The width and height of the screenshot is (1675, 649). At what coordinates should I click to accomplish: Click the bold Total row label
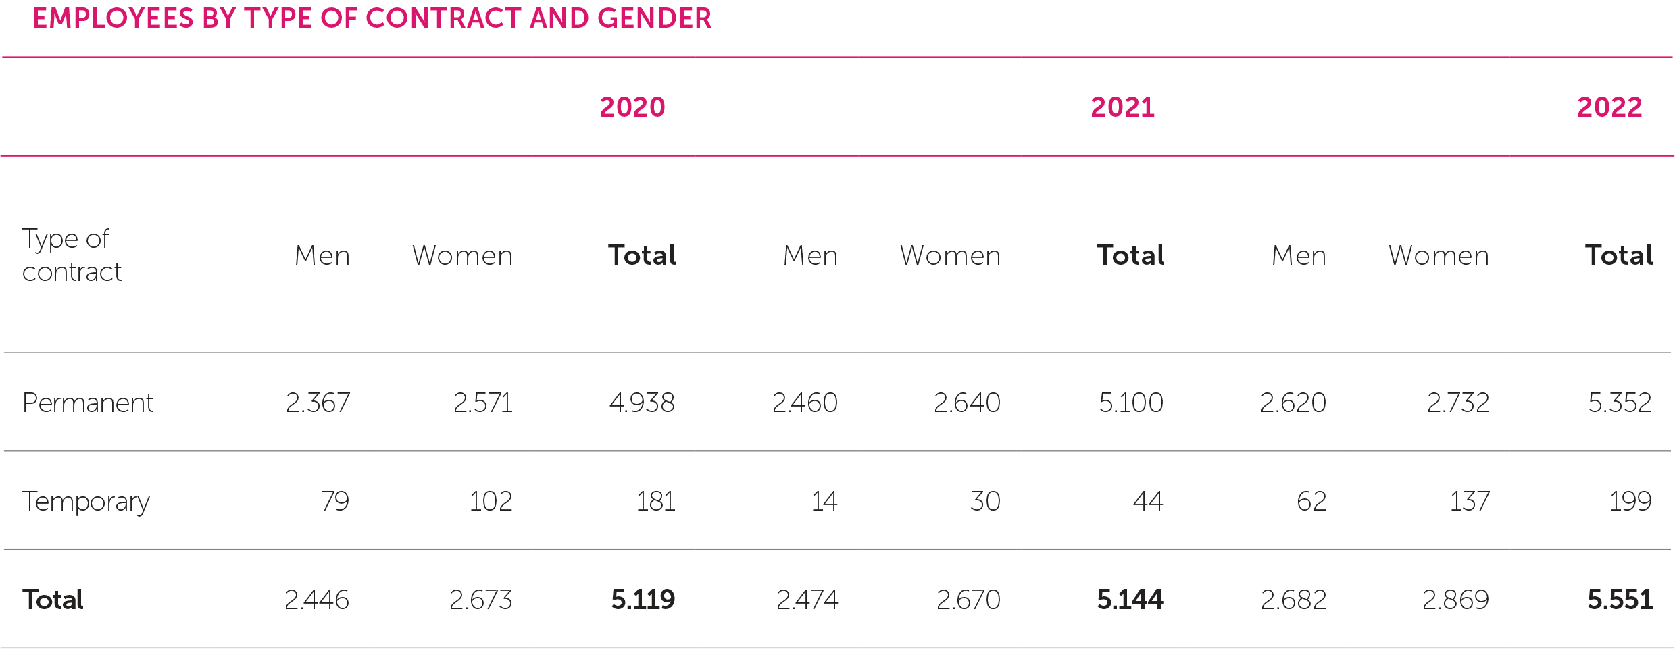[53, 600]
